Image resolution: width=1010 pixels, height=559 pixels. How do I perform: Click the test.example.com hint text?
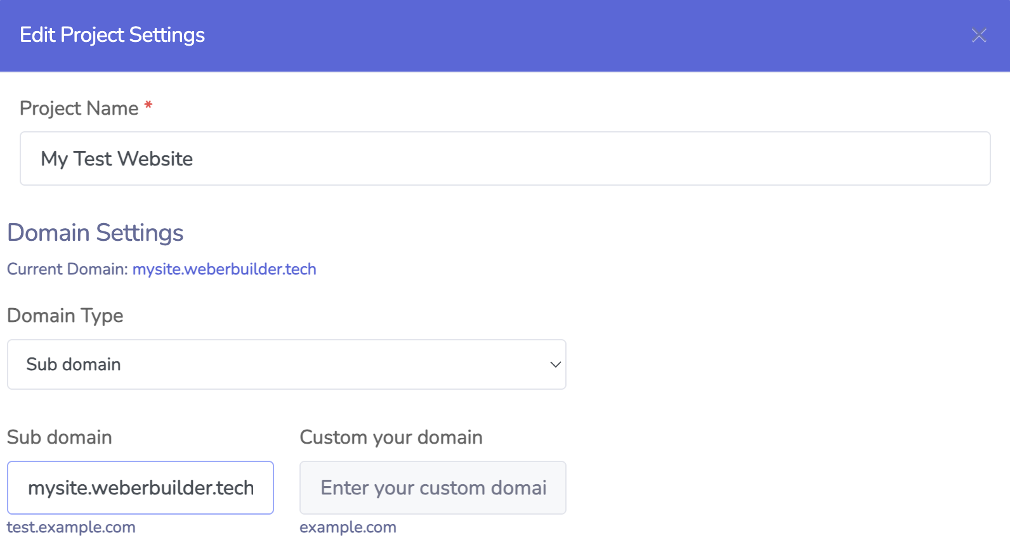71,527
